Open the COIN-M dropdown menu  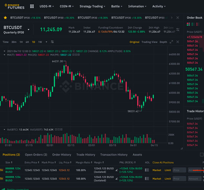67,6
